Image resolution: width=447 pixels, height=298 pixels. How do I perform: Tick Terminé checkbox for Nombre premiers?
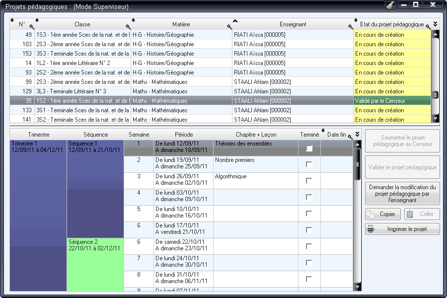tap(309, 164)
